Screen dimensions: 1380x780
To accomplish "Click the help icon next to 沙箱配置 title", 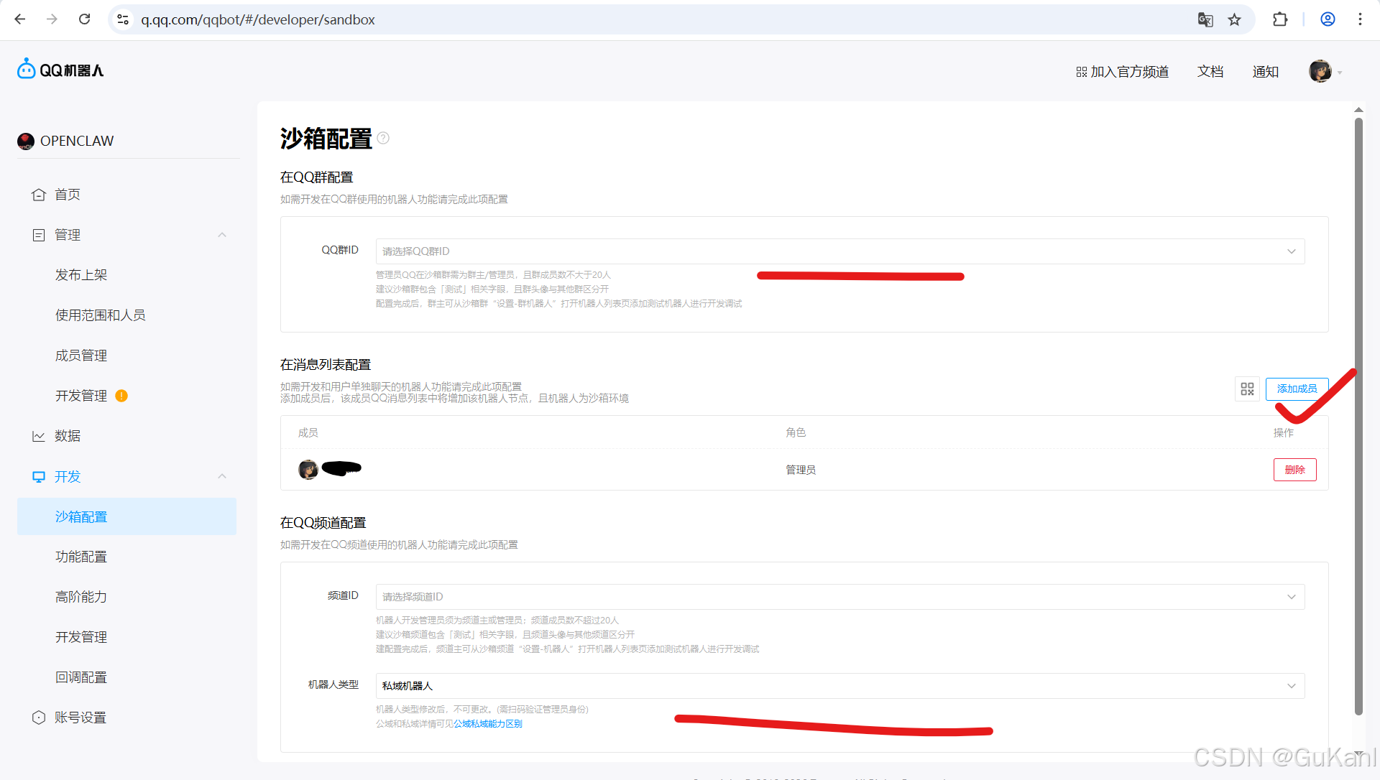I will [x=383, y=138].
